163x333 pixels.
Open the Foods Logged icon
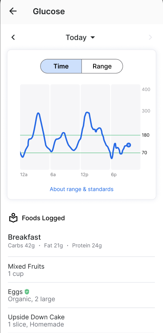(13, 218)
